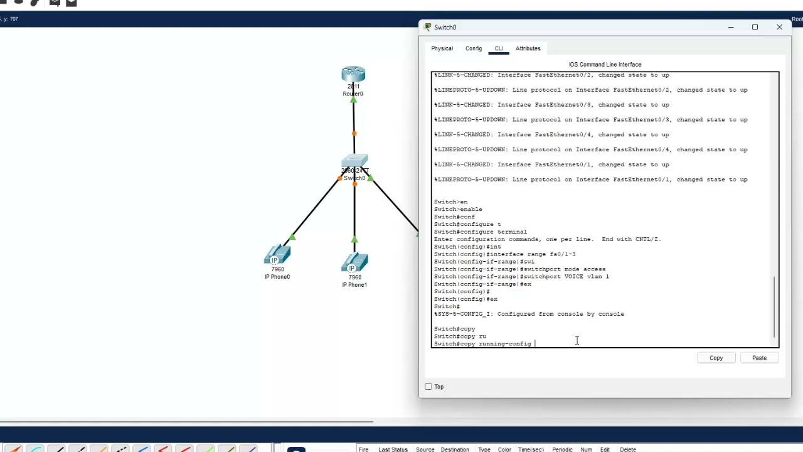The height and width of the screenshot is (452, 803).
Task: Click the Delete column header
Action: pos(628,449)
